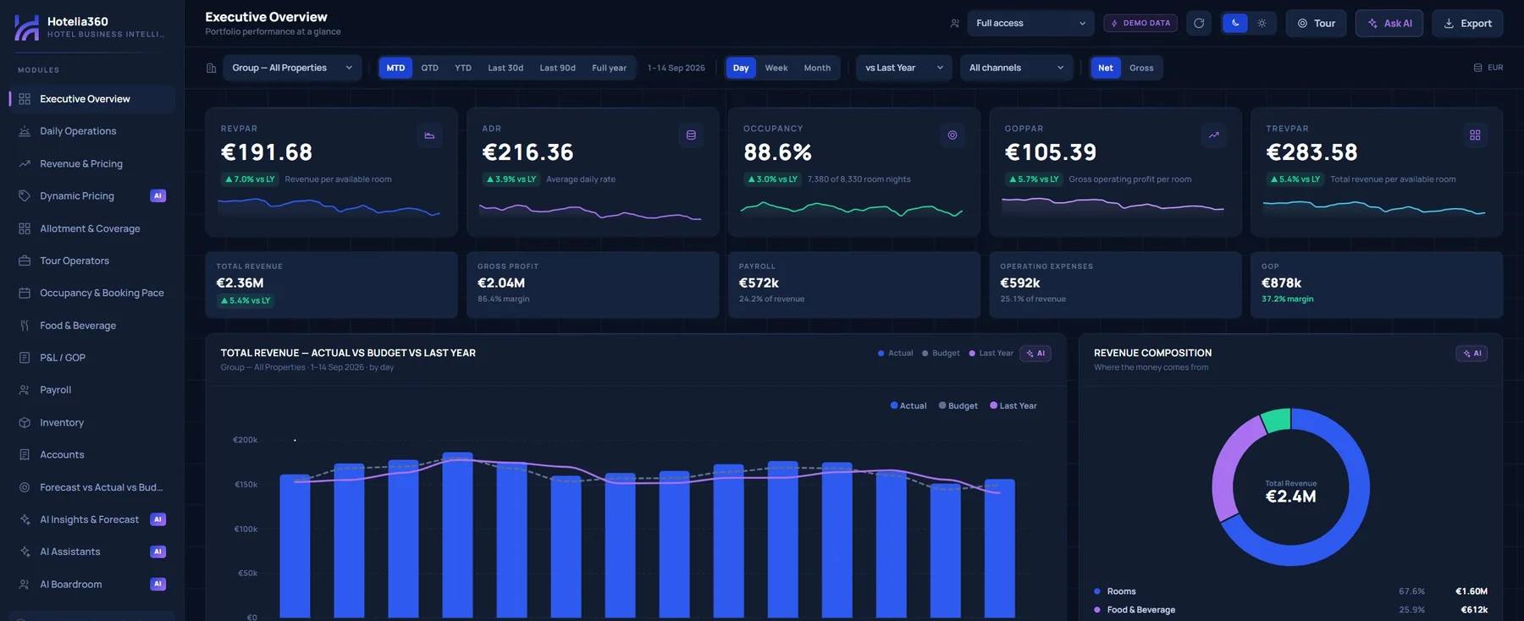Set granularity to Day
The image size is (1524, 621).
741,68
